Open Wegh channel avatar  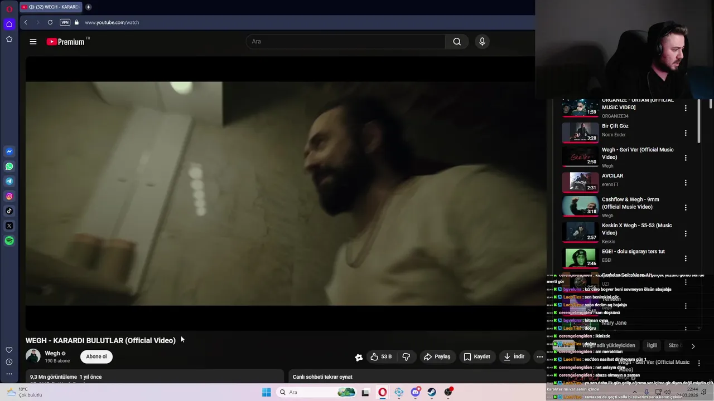[x=33, y=356]
